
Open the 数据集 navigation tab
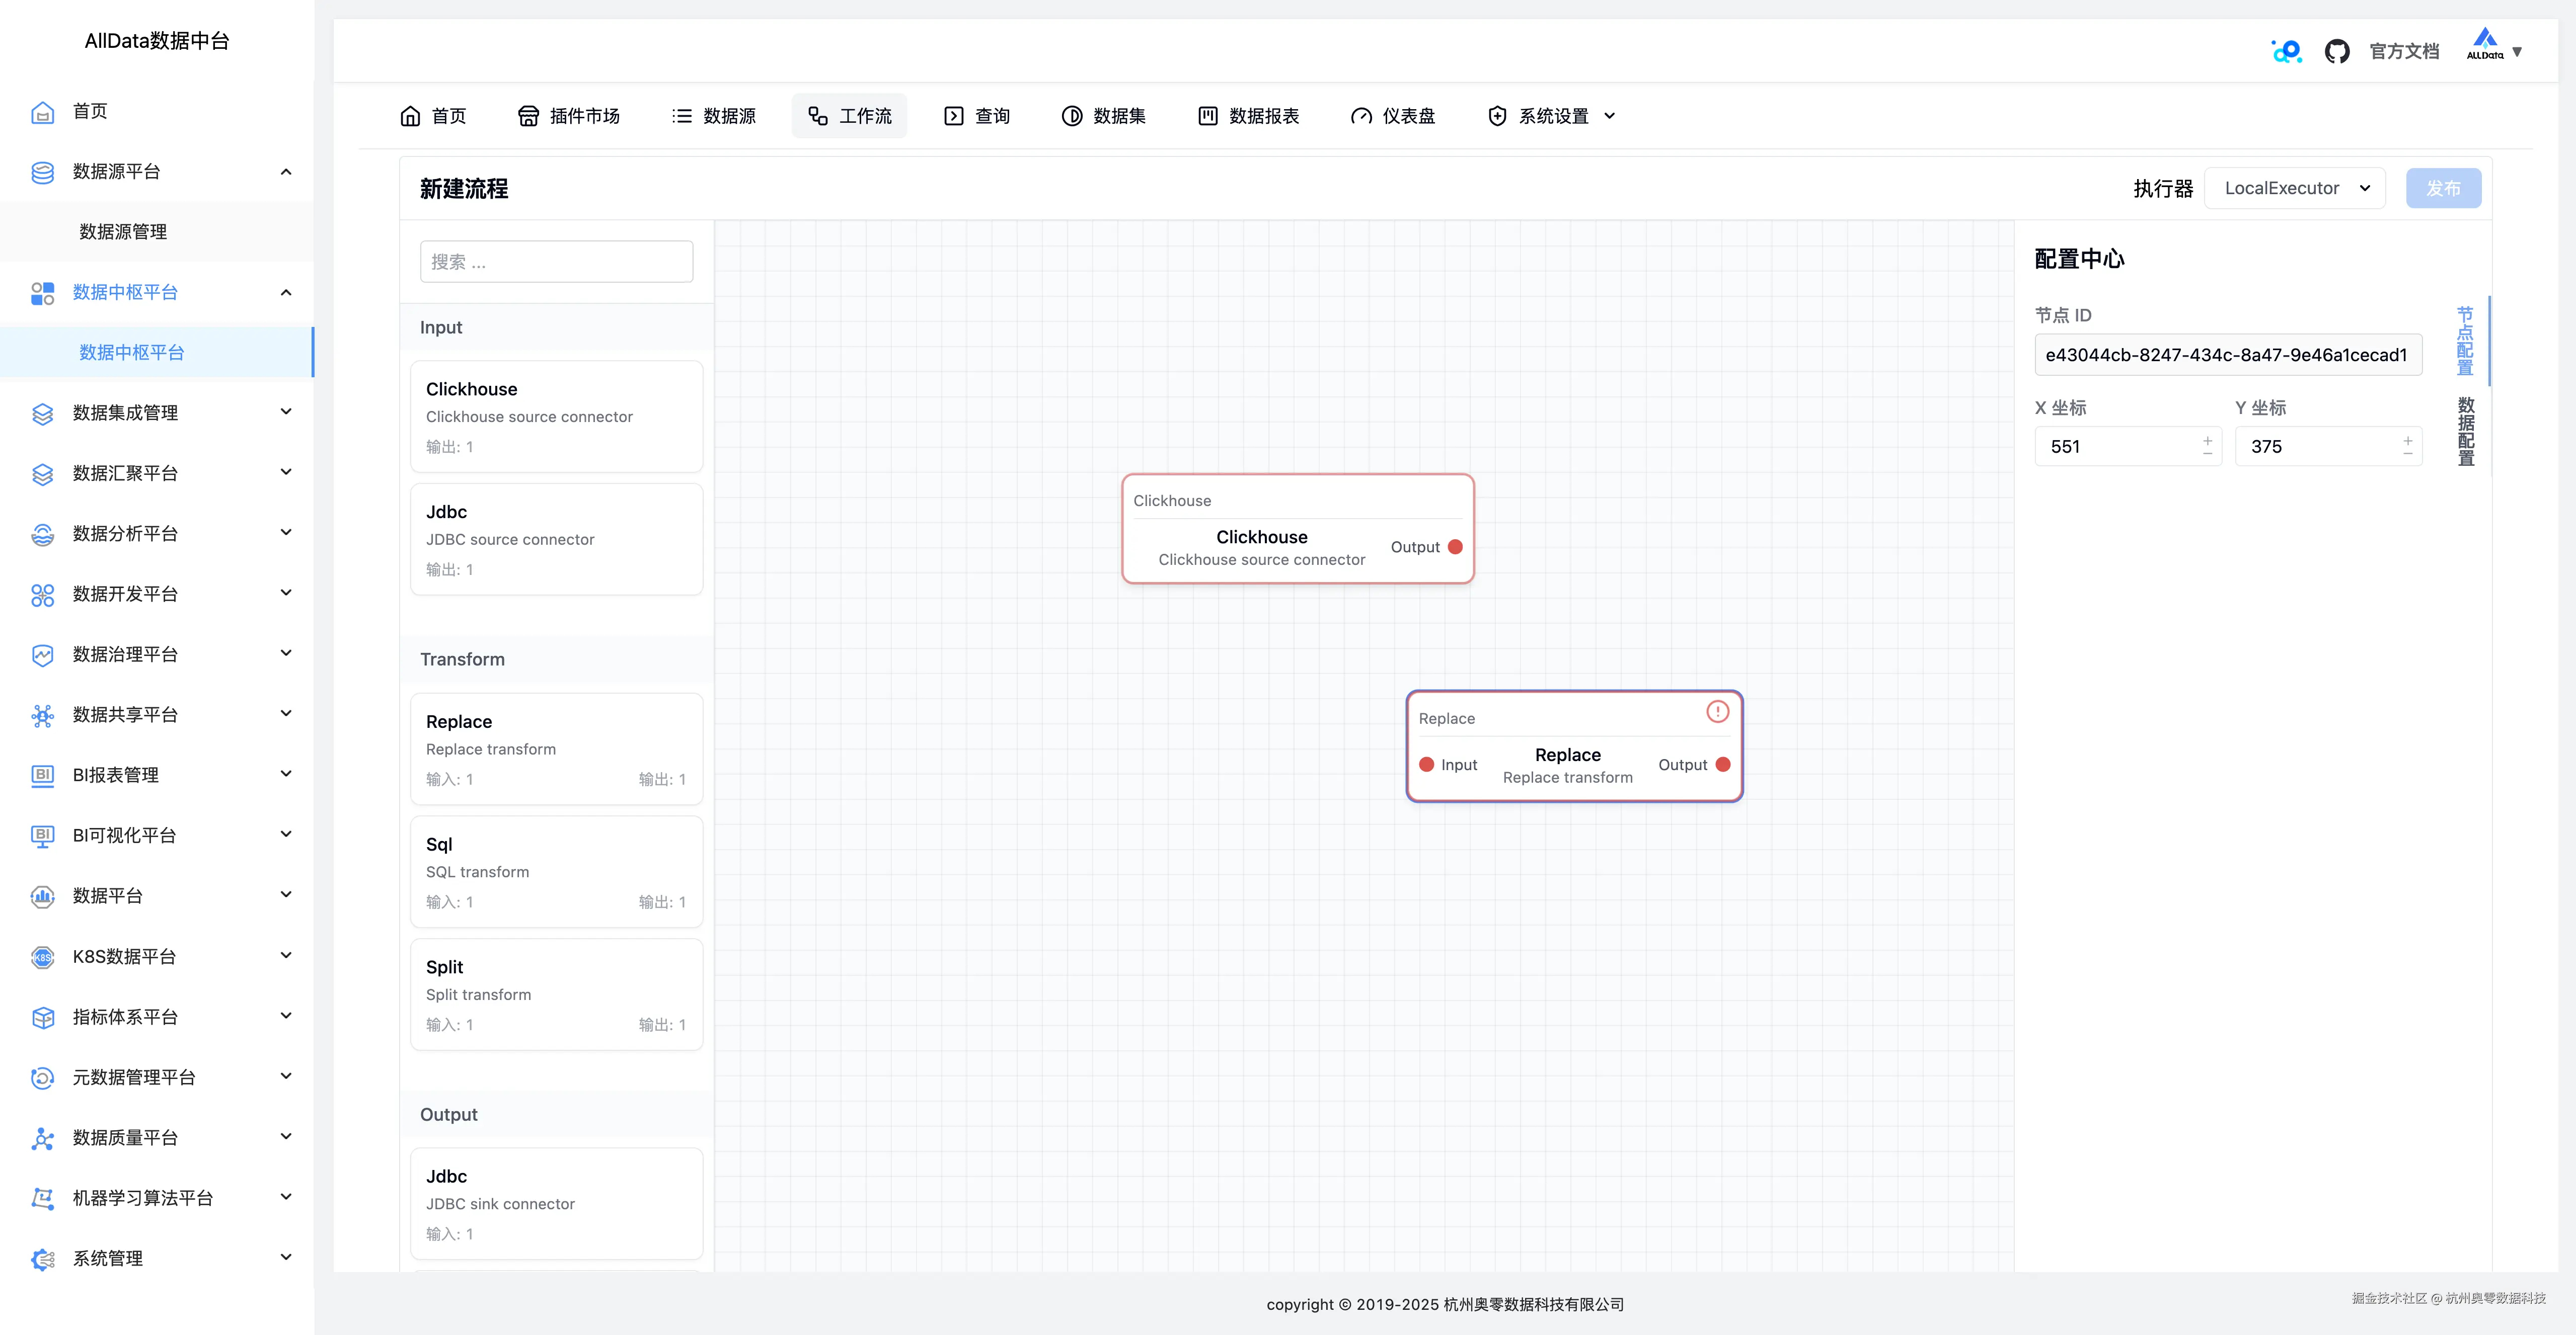pos(1104,116)
